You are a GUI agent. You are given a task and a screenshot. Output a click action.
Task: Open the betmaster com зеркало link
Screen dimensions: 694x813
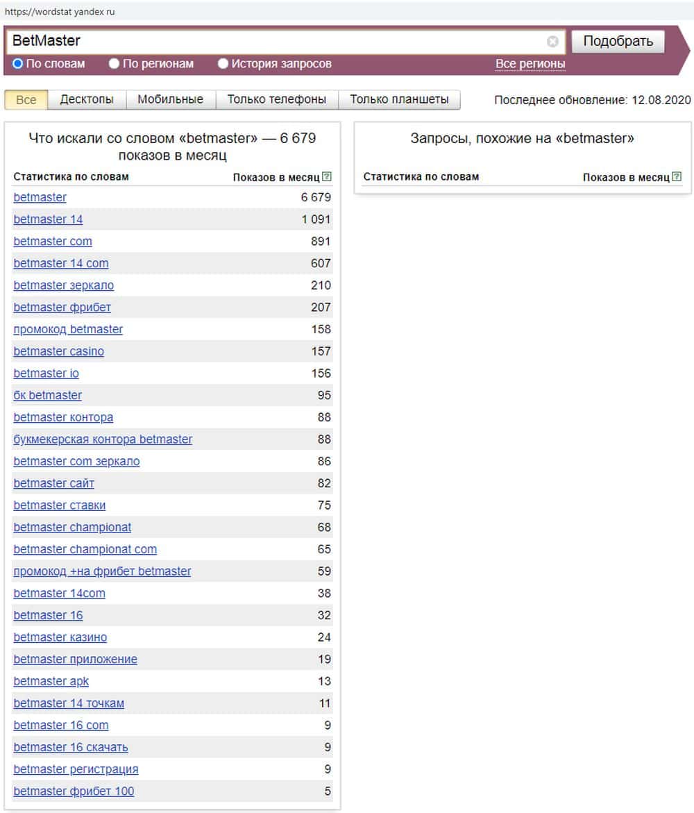76,462
